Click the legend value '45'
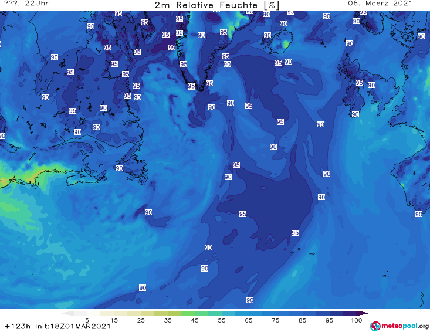 click(x=195, y=320)
